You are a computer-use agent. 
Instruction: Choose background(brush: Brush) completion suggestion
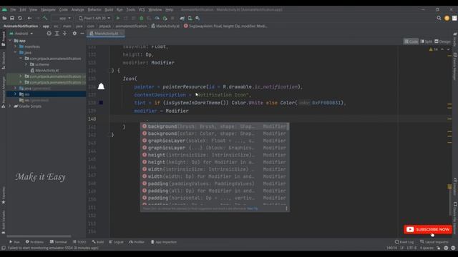(x=215, y=126)
